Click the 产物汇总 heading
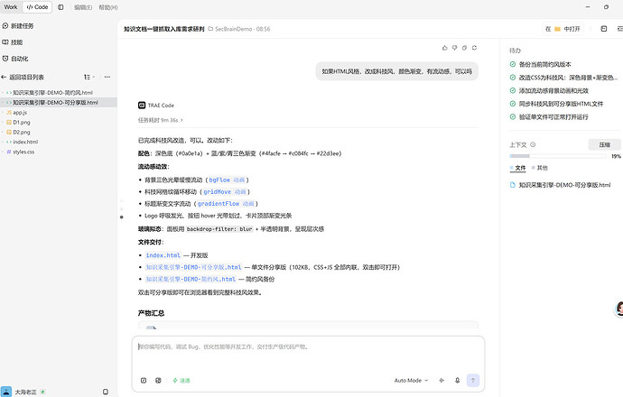Image resolution: width=623 pixels, height=397 pixels. pos(151,313)
